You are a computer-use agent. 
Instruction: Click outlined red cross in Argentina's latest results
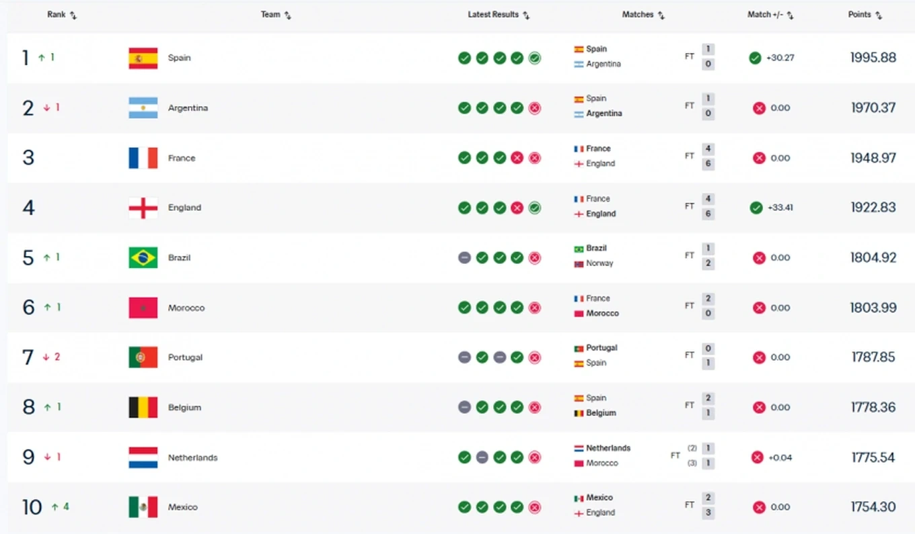(534, 108)
